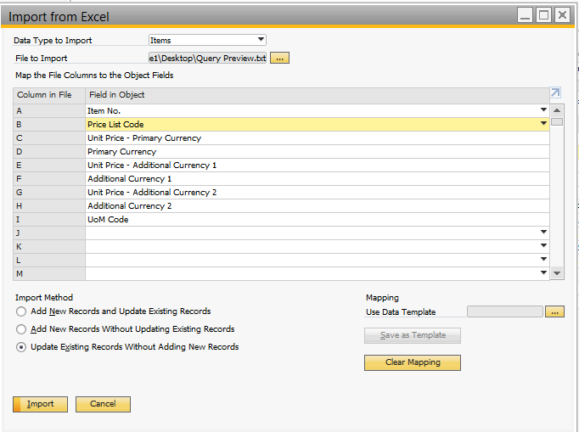Open the Data Type to Import dropdown
This screenshot has height=432, width=579.
pos(261,40)
